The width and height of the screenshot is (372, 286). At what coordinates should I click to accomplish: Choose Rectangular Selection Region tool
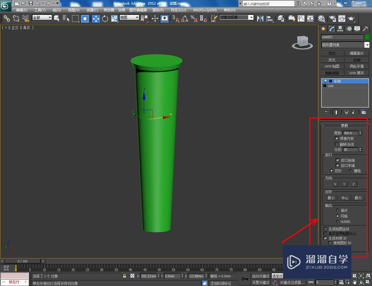[x=76, y=18]
